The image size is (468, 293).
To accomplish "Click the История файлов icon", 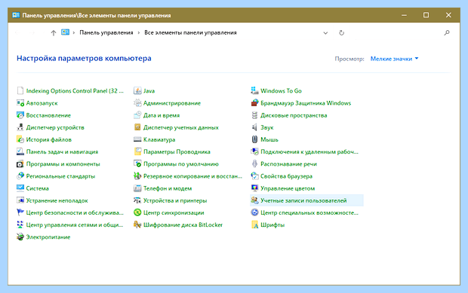I will tap(20, 139).
